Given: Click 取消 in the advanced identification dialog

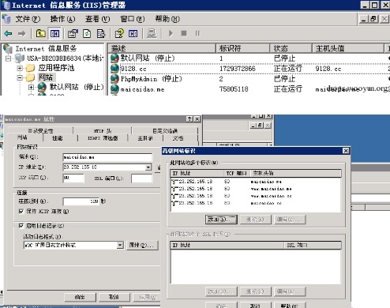Looking at the screenshot, I should click(x=255, y=306).
